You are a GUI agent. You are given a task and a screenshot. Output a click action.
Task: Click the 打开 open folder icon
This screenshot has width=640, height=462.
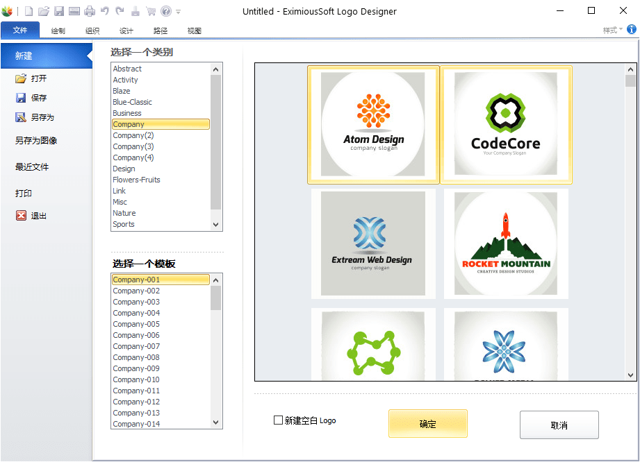(x=21, y=78)
